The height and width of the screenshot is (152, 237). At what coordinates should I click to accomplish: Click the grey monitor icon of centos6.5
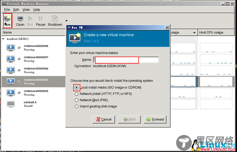[11, 104]
